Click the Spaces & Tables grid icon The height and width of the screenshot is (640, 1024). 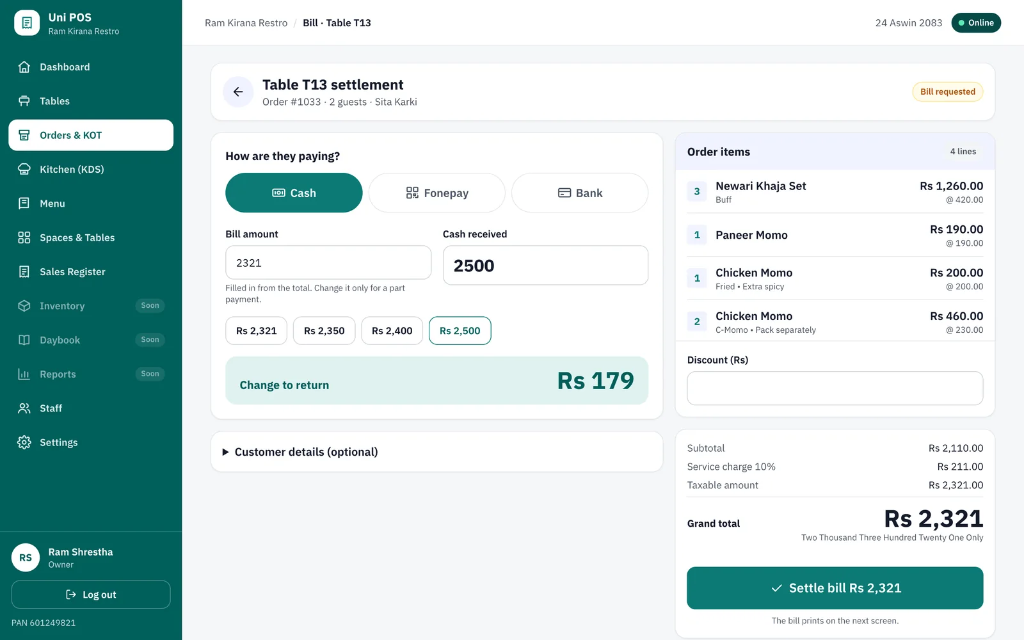coord(24,237)
